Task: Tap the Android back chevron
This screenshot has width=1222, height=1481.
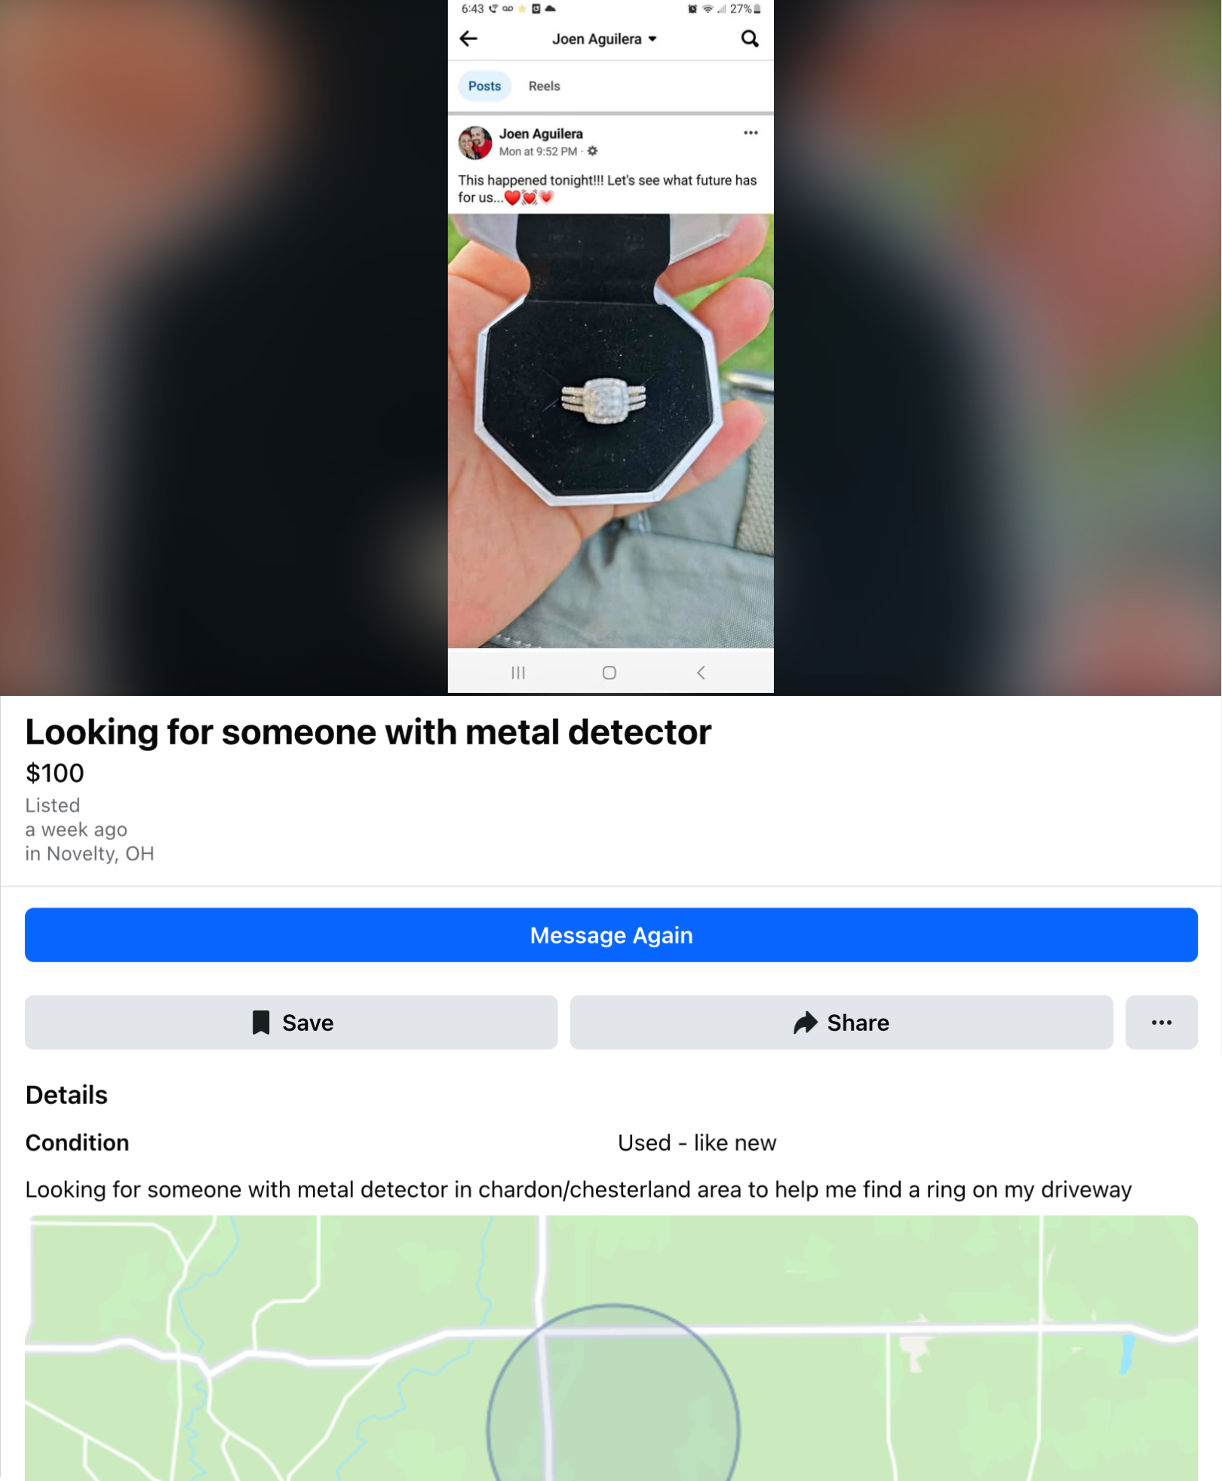Action: click(x=701, y=673)
